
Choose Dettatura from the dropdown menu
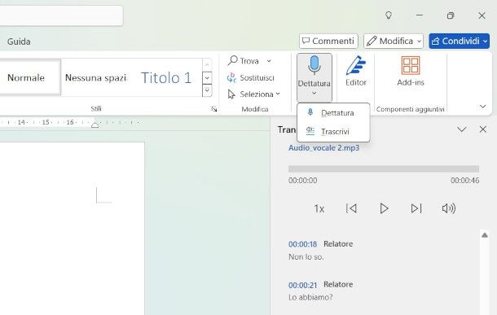[333, 112]
